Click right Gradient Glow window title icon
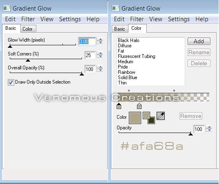 click(x=115, y=8)
